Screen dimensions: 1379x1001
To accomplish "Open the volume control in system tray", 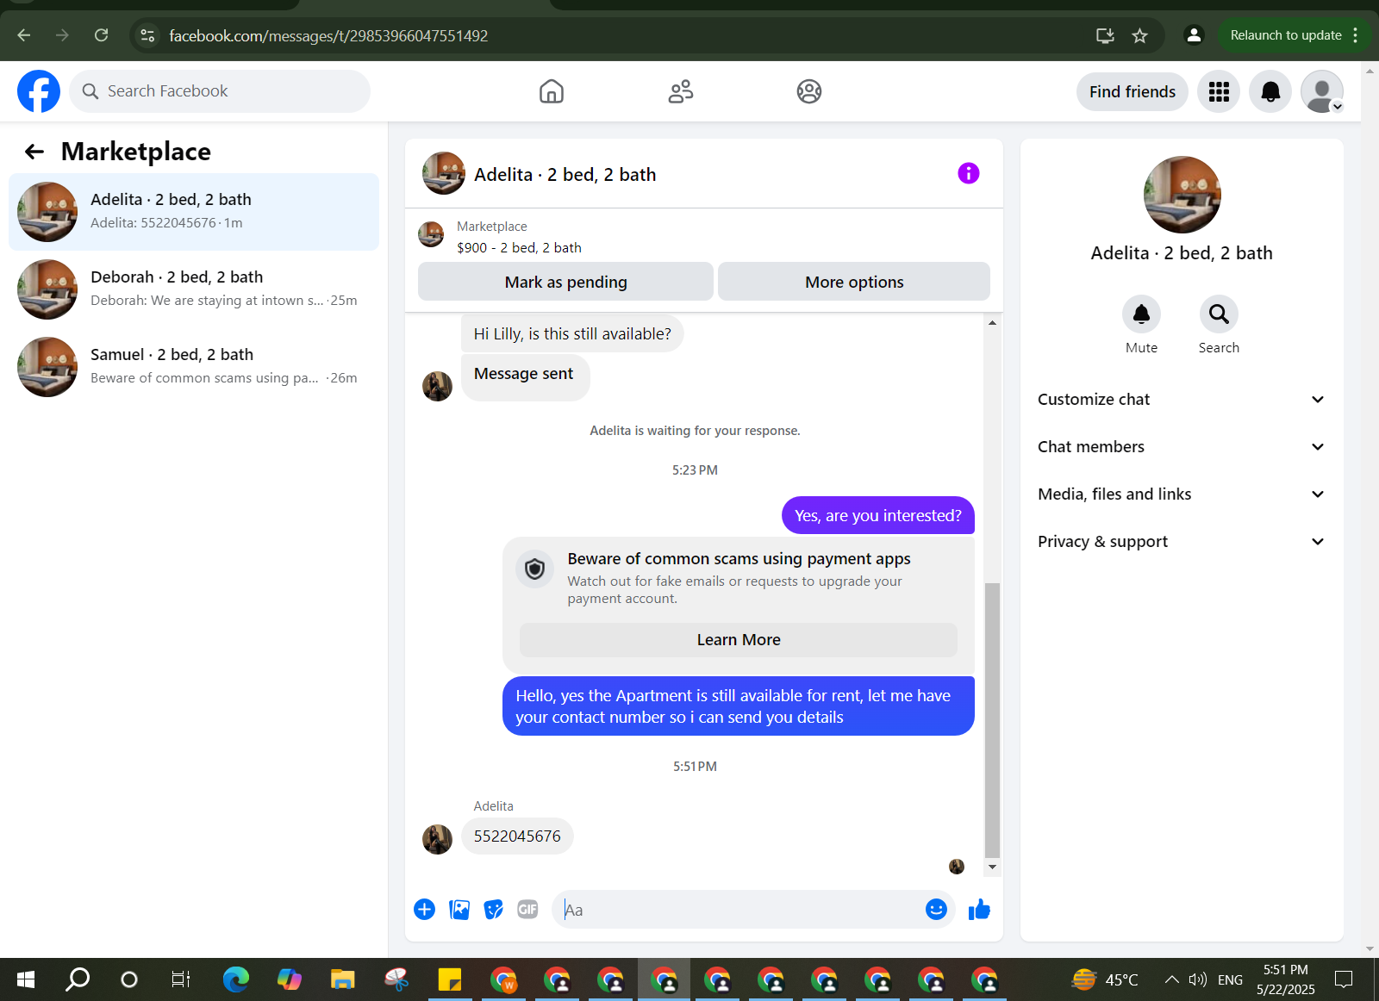I will [1197, 979].
